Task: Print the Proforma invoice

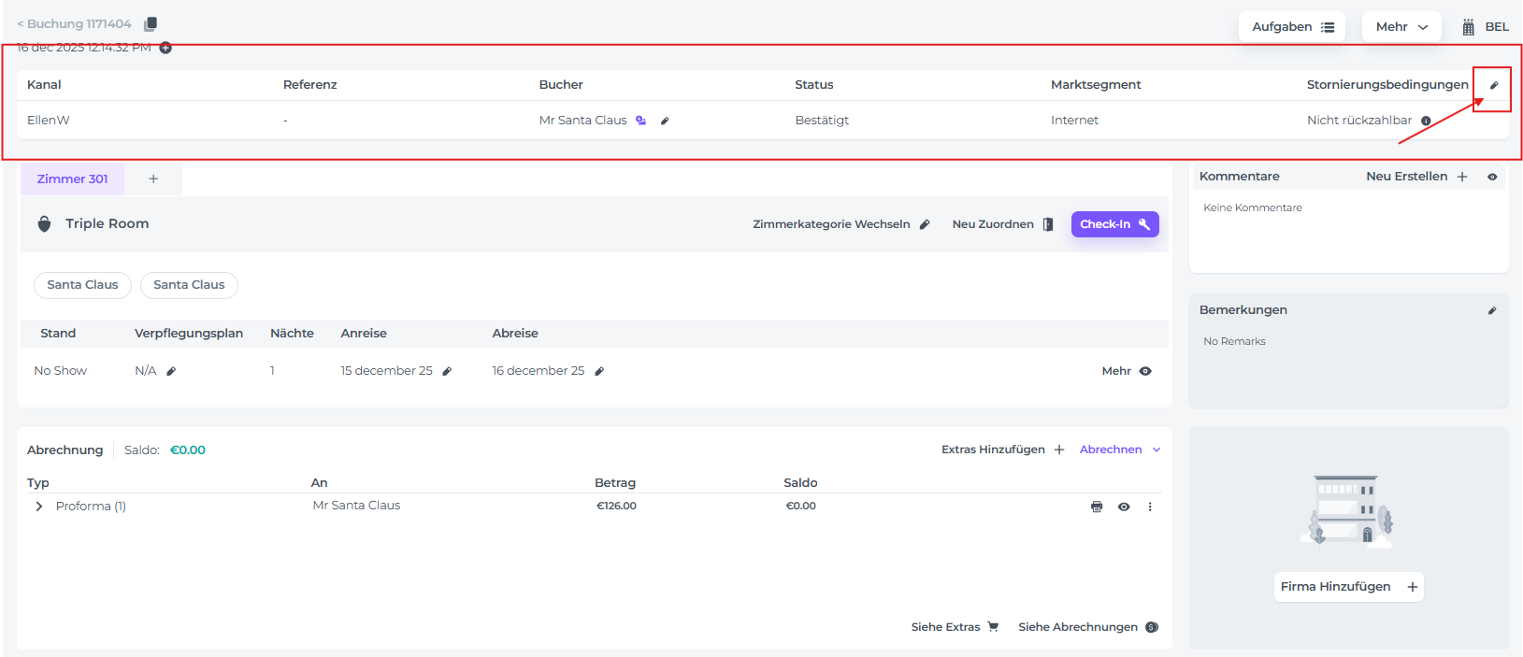Action: coord(1097,507)
